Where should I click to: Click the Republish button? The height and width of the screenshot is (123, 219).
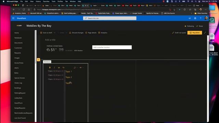click(x=195, y=33)
